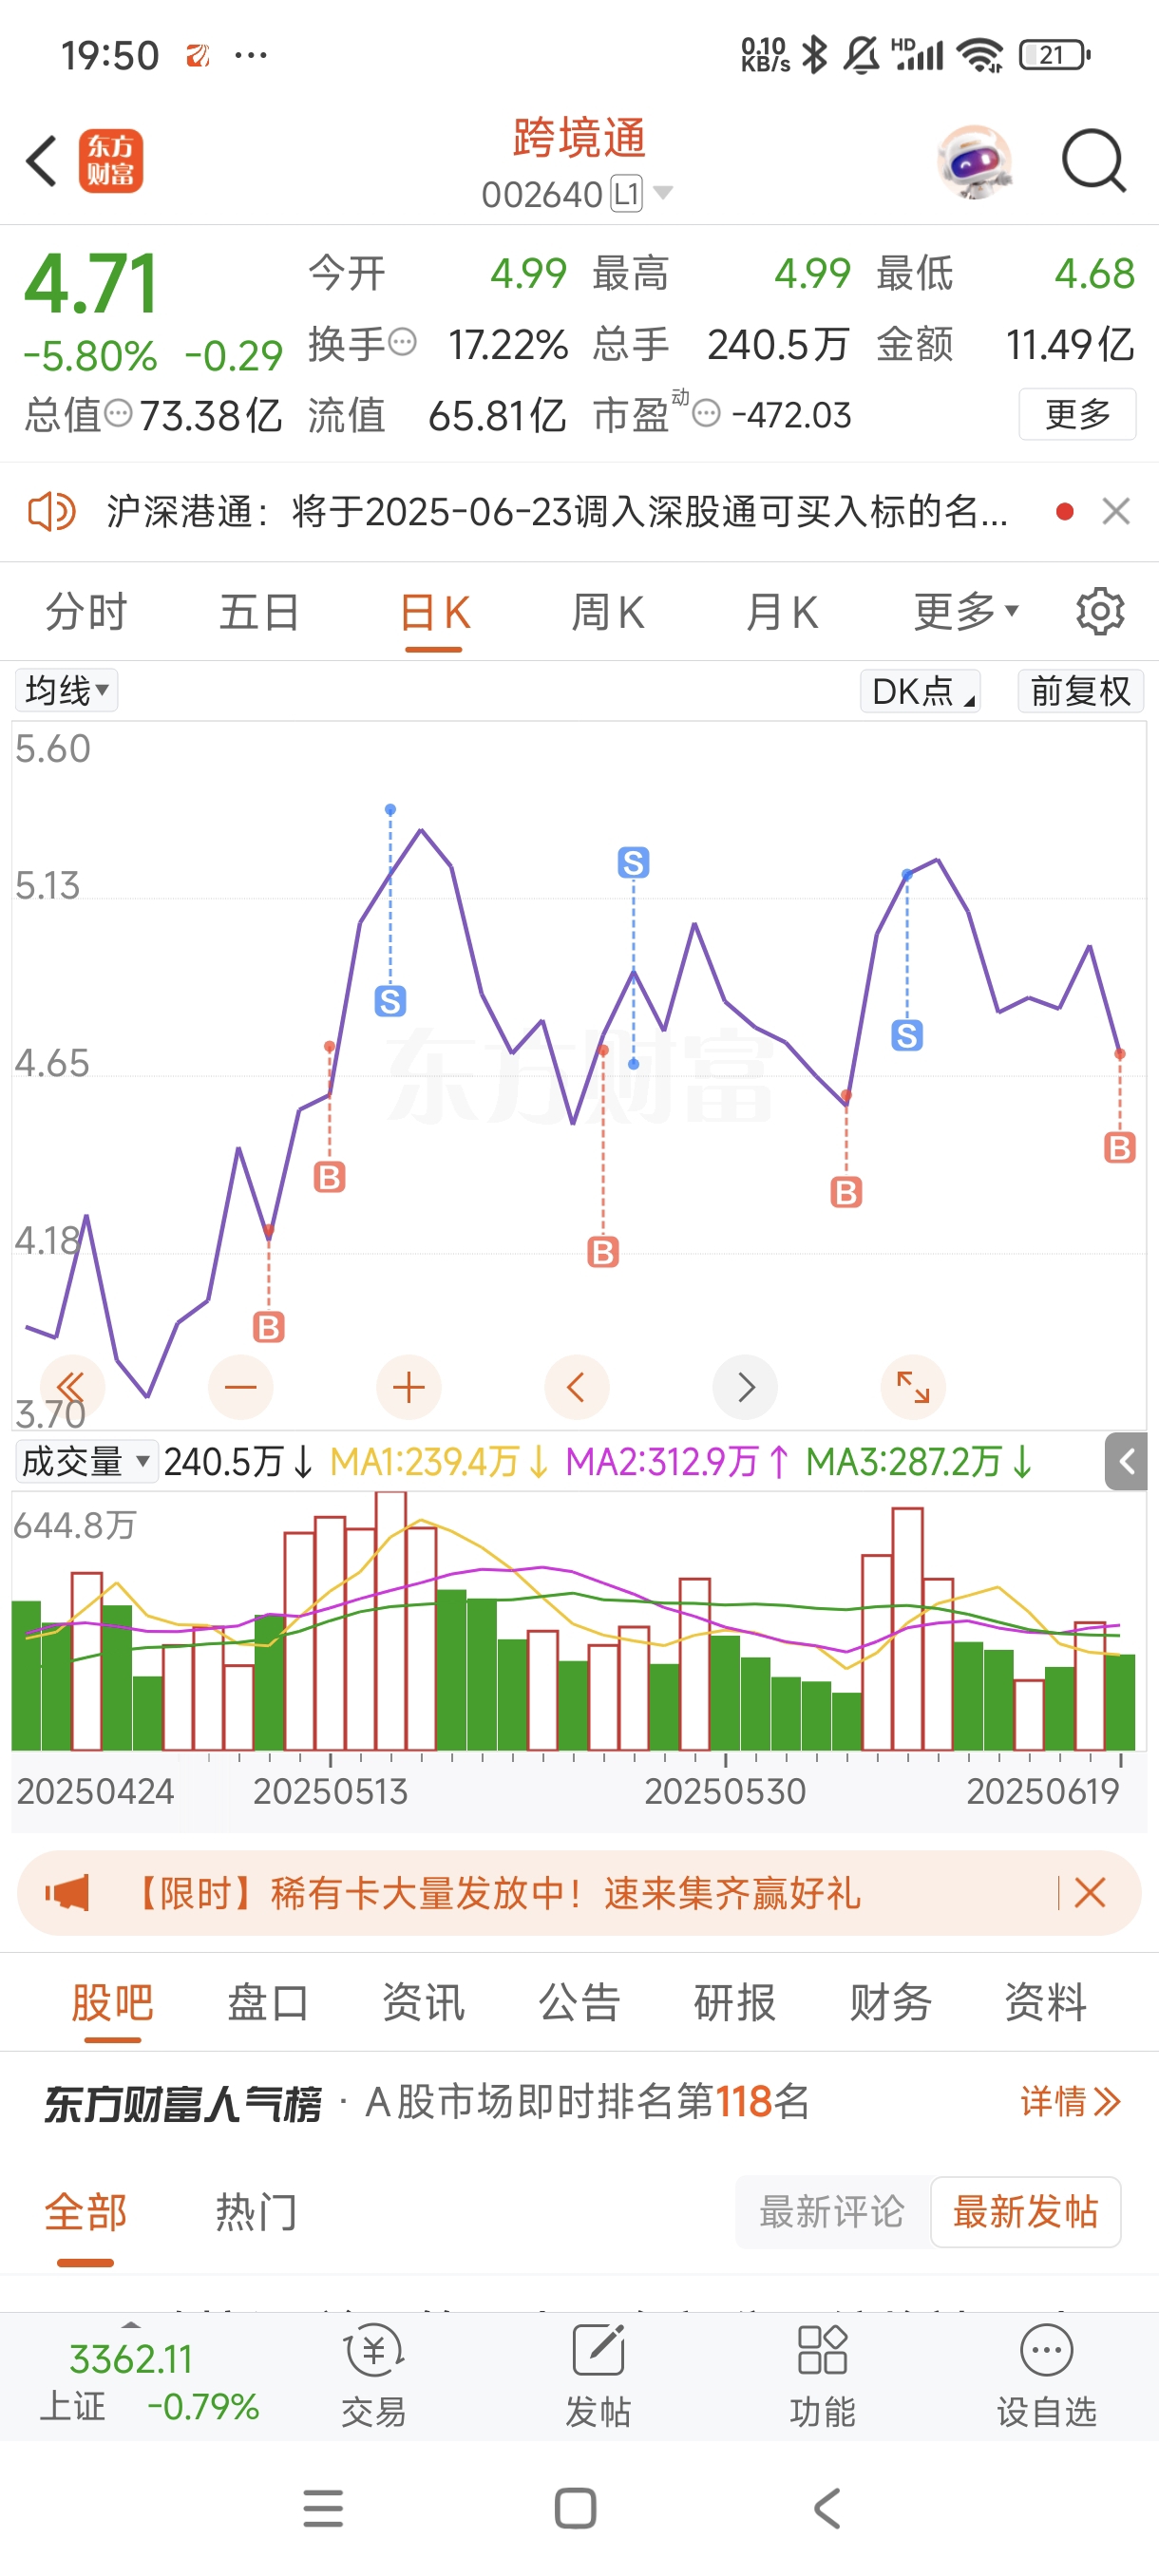Open the 发帖 compose post icon

(x=598, y=2376)
